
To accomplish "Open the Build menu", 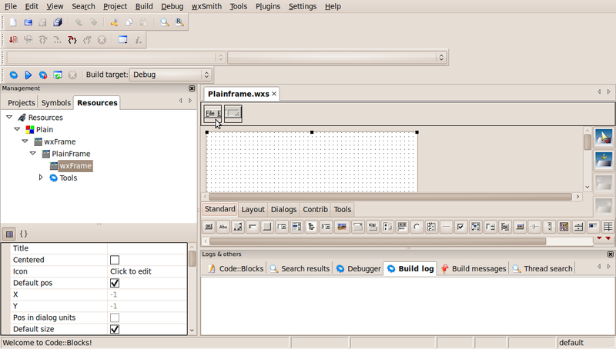I will pos(144,6).
